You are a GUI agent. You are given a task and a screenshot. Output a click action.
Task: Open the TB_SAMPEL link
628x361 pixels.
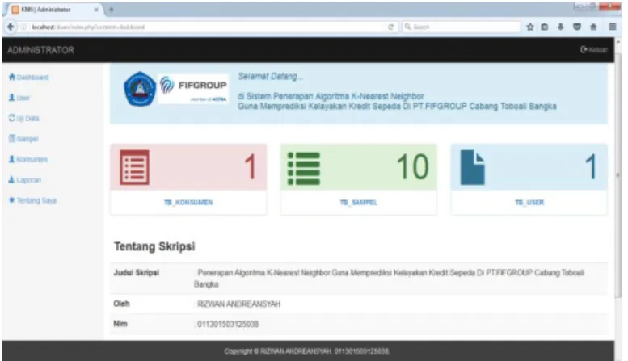point(359,203)
